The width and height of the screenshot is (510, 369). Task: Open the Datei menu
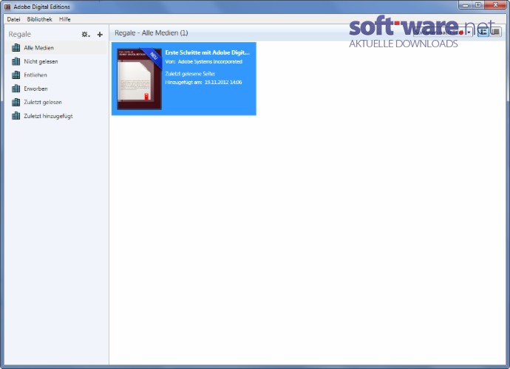[x=13, y=19]
